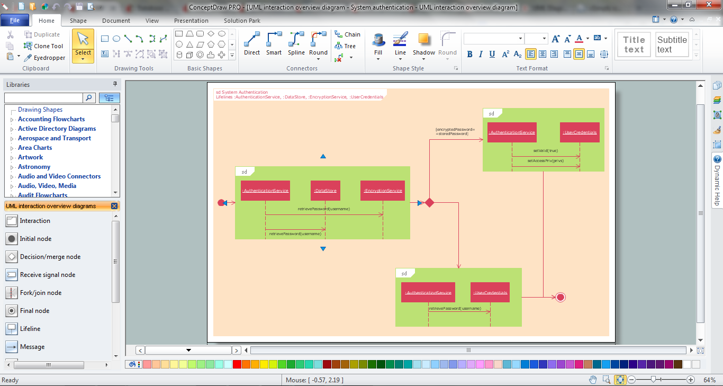723x386 pixels.
Task: Activate the Chain connector mode
Action: pos(347,34)
